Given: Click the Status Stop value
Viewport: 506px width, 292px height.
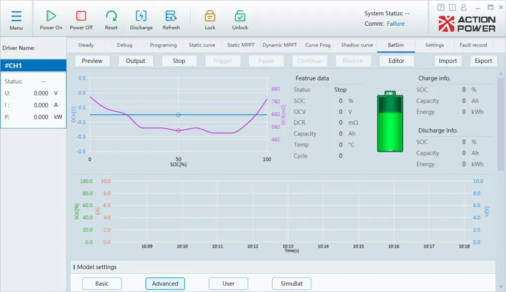Looking at the screenshot, I should tap(340, 90).
